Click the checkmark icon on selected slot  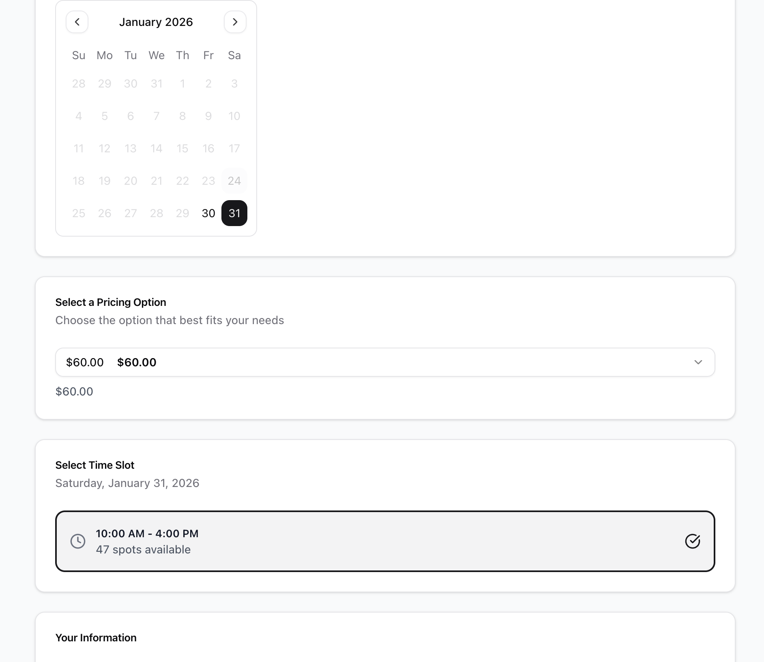[x=693, y=541]
